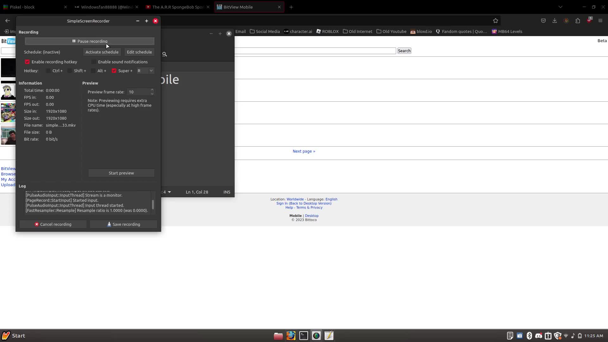Increase the preview frame rate stepper

point(152,90)
